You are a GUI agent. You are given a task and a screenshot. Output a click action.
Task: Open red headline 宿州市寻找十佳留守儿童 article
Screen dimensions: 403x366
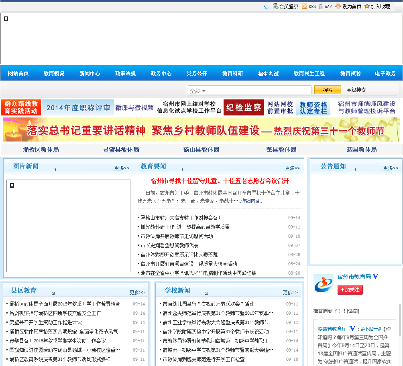pyautogui.click(x=220, y=181)
